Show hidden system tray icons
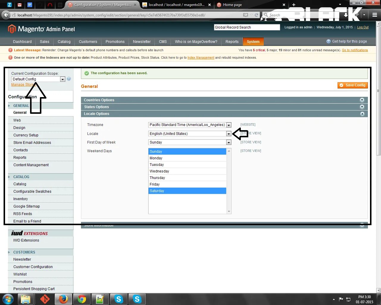 click(x=334, y=299)
